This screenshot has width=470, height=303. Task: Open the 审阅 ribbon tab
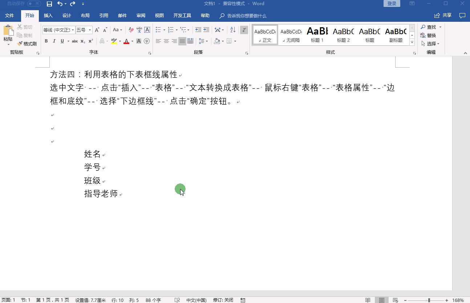click(x=141, y=15)
